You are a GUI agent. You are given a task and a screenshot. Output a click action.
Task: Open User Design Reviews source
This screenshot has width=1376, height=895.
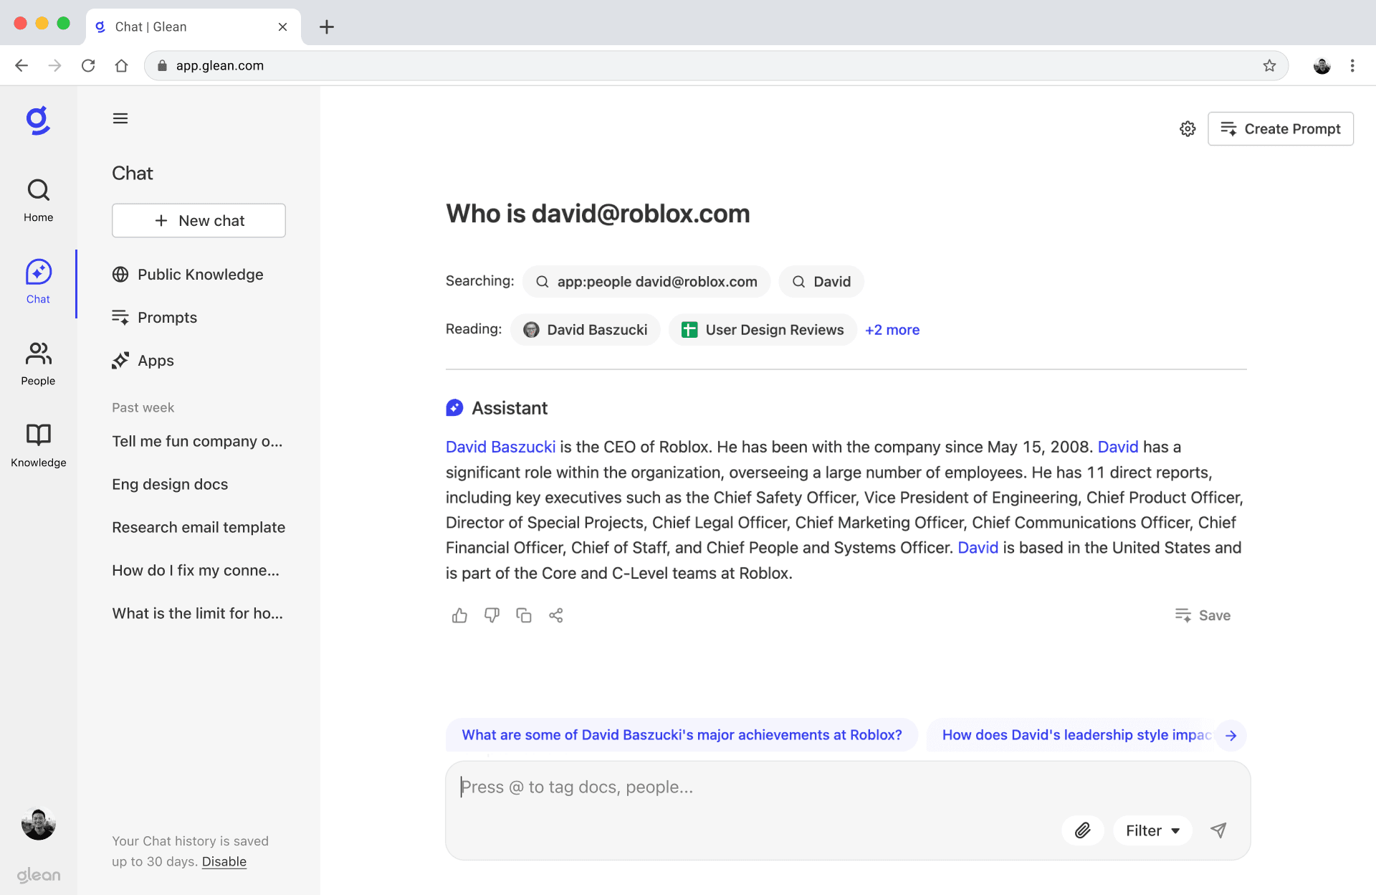(x=763, y=330)
